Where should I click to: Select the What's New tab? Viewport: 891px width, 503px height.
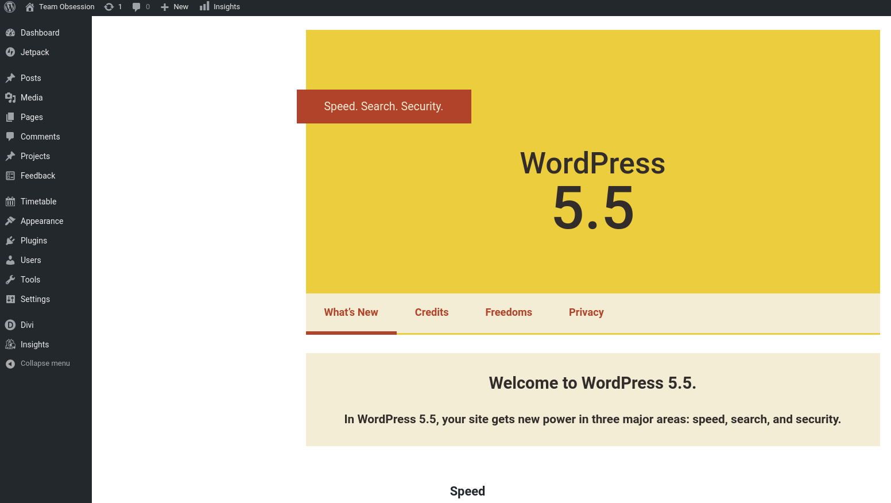(351, 312)
